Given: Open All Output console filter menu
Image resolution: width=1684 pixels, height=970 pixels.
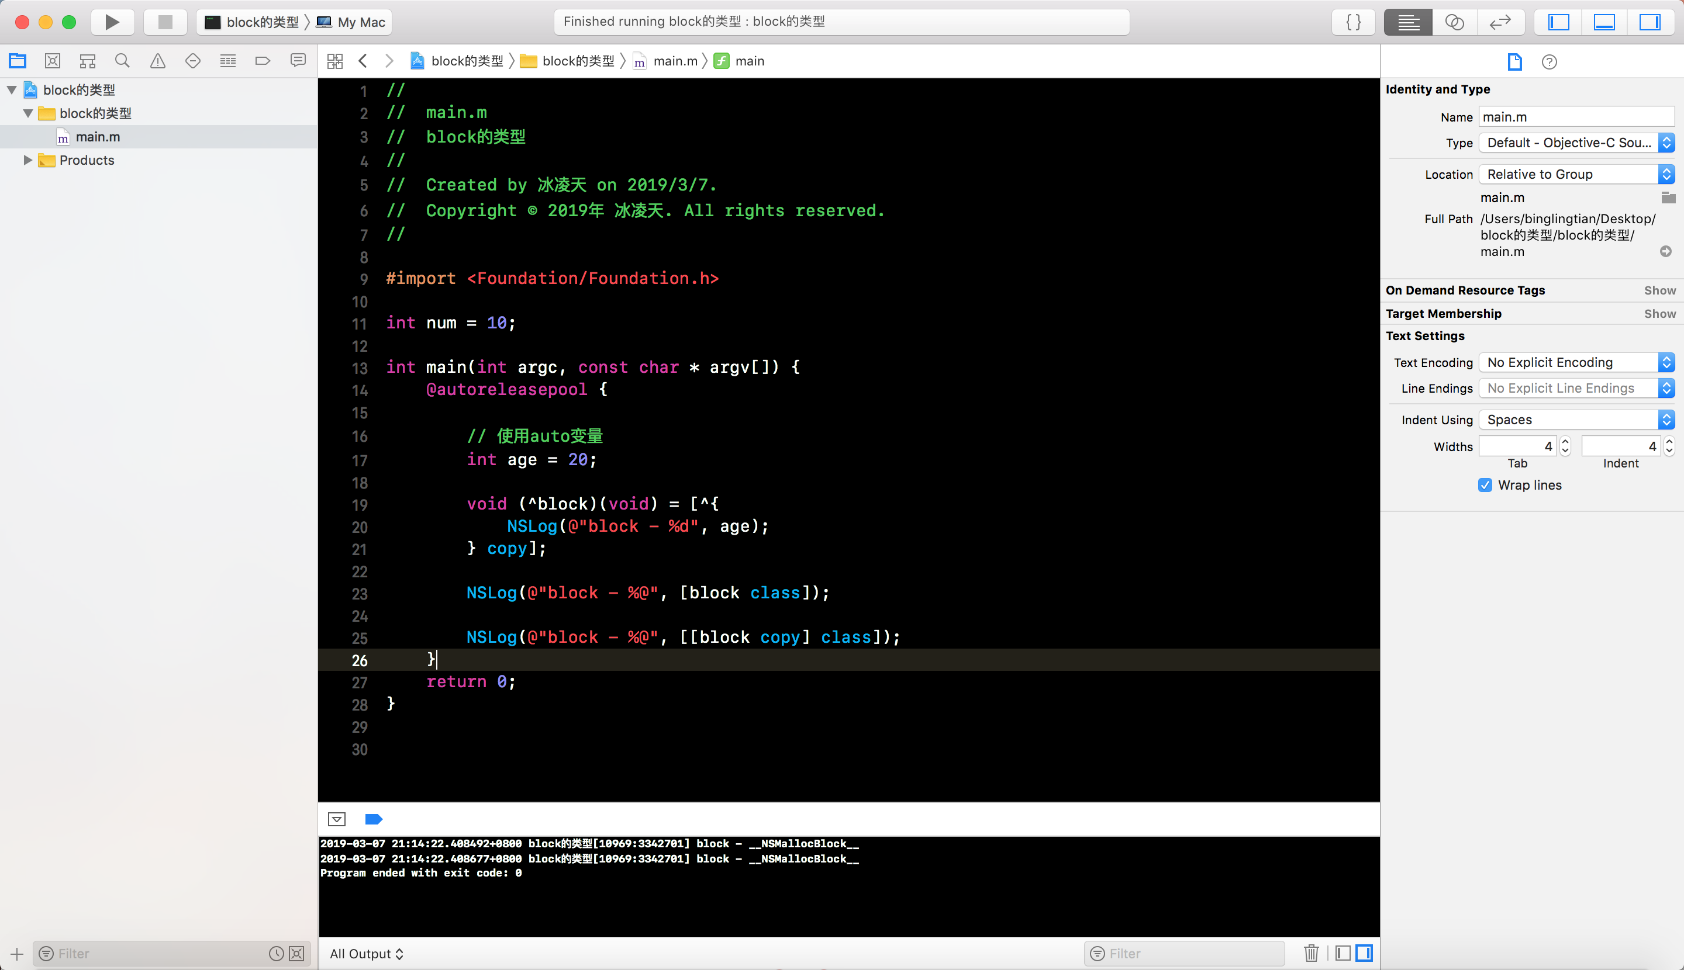Looking at the screenshot, I should (367, 953).
